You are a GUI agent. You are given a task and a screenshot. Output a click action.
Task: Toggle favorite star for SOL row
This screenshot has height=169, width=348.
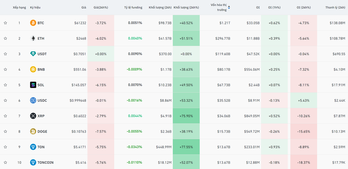(5, 85)
